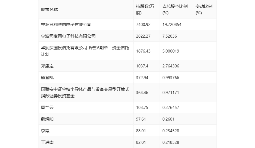Select shareholder 李霞
This screenshot has width=255, height=148.
coord(45,130)
